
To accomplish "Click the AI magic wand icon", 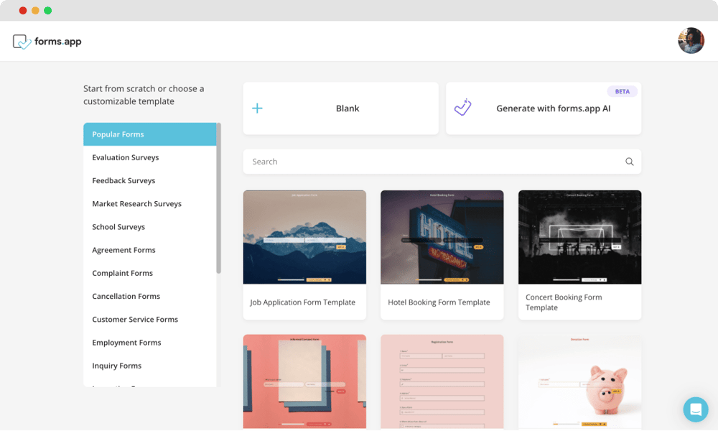I will click(x=463, y=108).
